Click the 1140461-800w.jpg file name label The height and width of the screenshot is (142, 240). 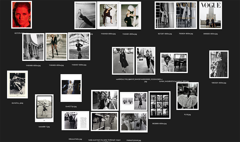(x=130, y=34)
